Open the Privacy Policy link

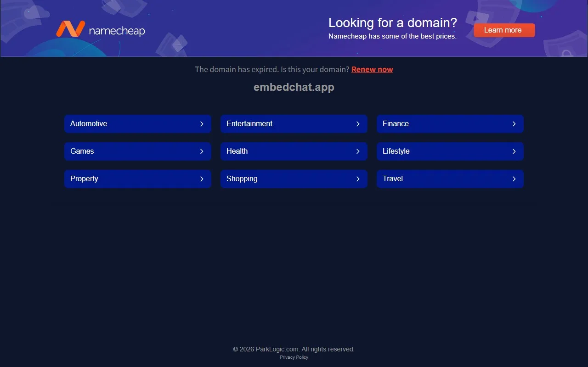tap(294, 357)
